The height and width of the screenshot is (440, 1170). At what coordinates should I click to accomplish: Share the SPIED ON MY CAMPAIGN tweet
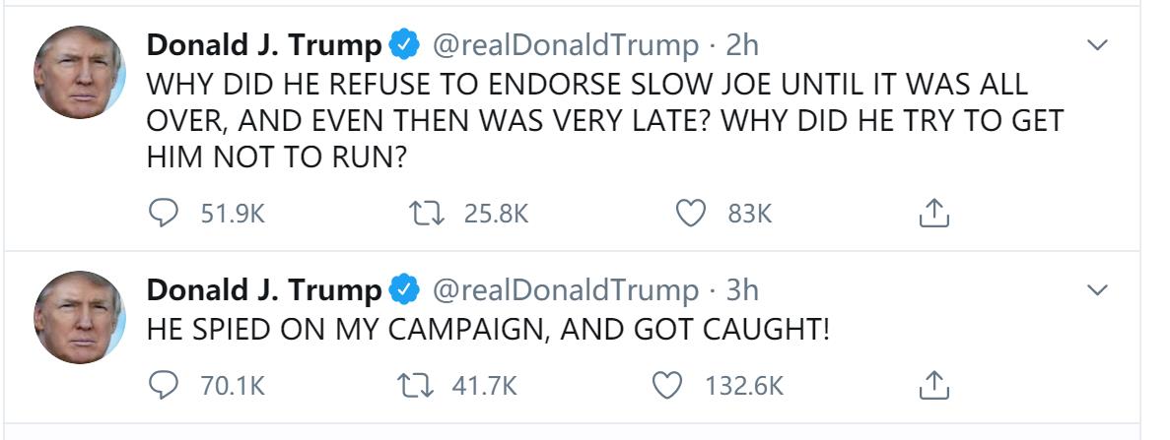coord(934,385)
